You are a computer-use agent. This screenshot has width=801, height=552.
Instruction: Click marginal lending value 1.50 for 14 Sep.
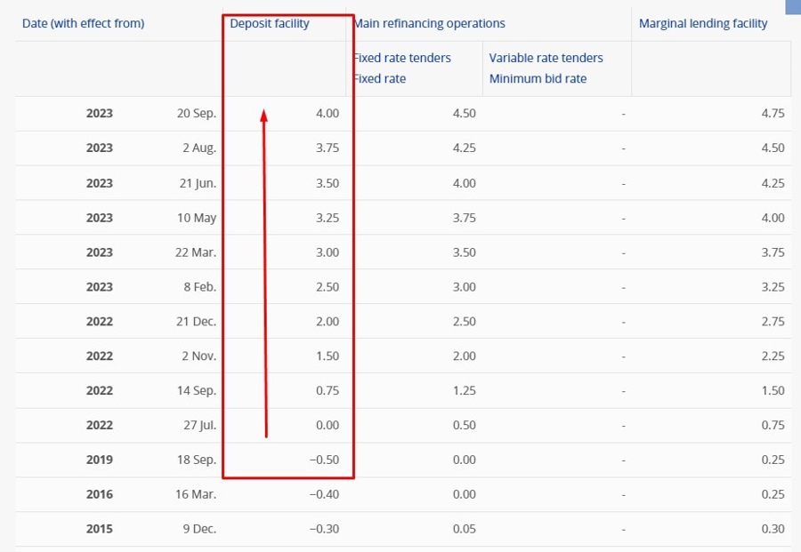click(x=773, y=391)
